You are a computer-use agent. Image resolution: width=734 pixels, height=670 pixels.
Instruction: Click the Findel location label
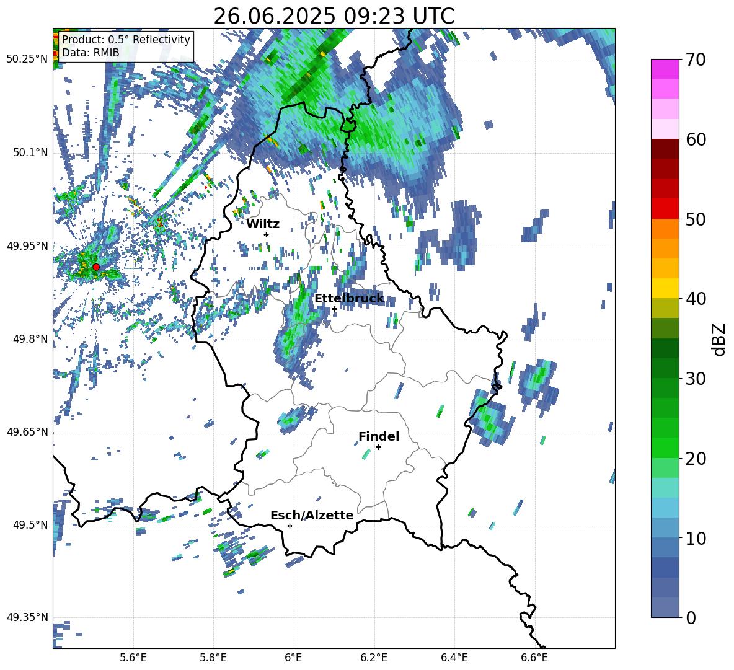click(x=379, y=436)
